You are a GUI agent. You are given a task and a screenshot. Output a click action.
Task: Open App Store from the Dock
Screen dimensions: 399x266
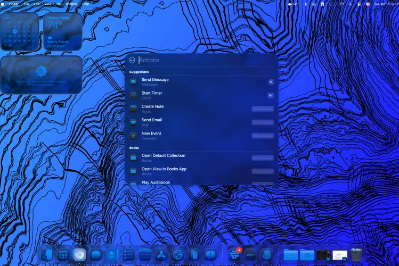tap(161, 255)
